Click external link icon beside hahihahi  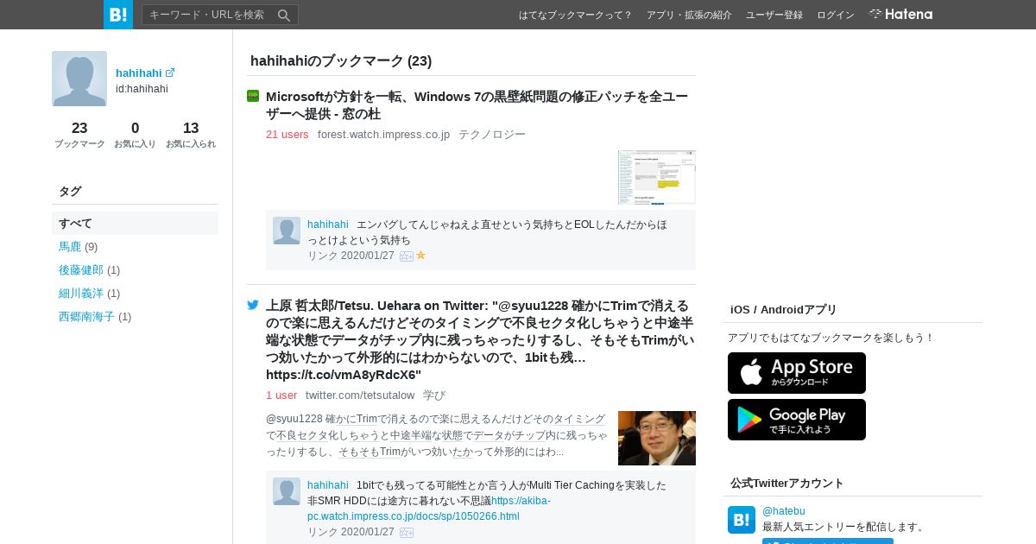pos(170,73)
